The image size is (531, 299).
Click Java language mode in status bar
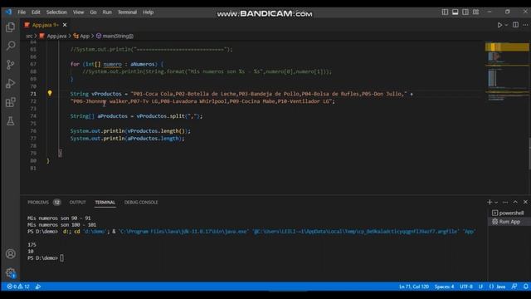click(x=500, y=287)
